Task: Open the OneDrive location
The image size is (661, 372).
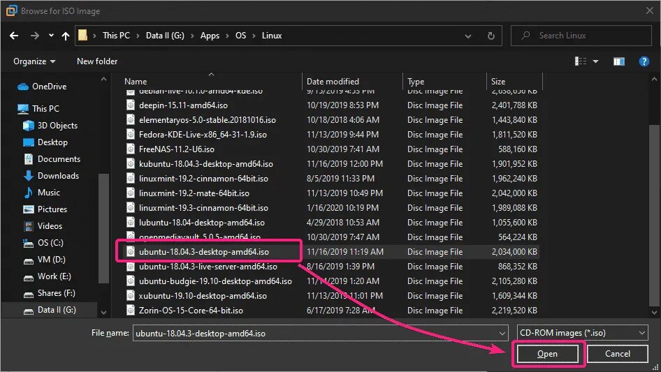Action: pyautogui.click(x=49, y=87)
